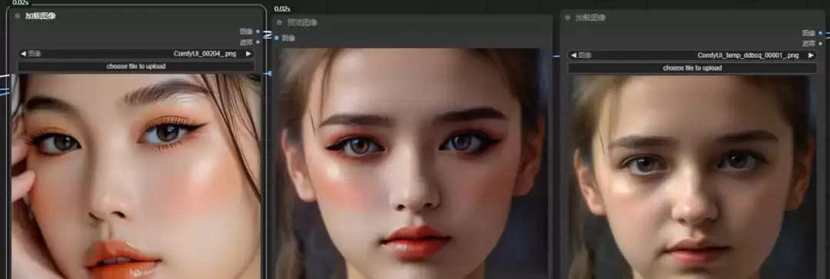Click the 图像 output port of the ComfyUI_00204 node
Image resolution: width=830 pixels, height=279 pixels.
(x=257, y=32)
